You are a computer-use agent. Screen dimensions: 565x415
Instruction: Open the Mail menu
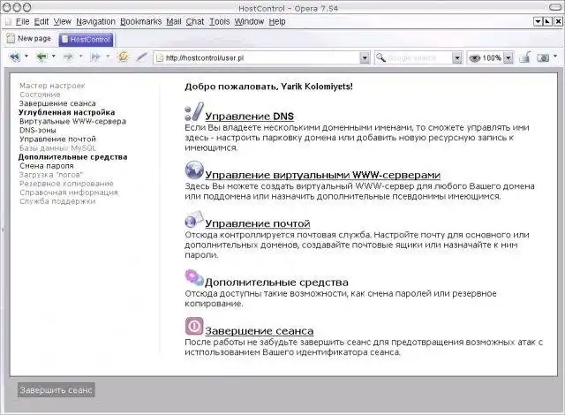[x=174, y=21]
